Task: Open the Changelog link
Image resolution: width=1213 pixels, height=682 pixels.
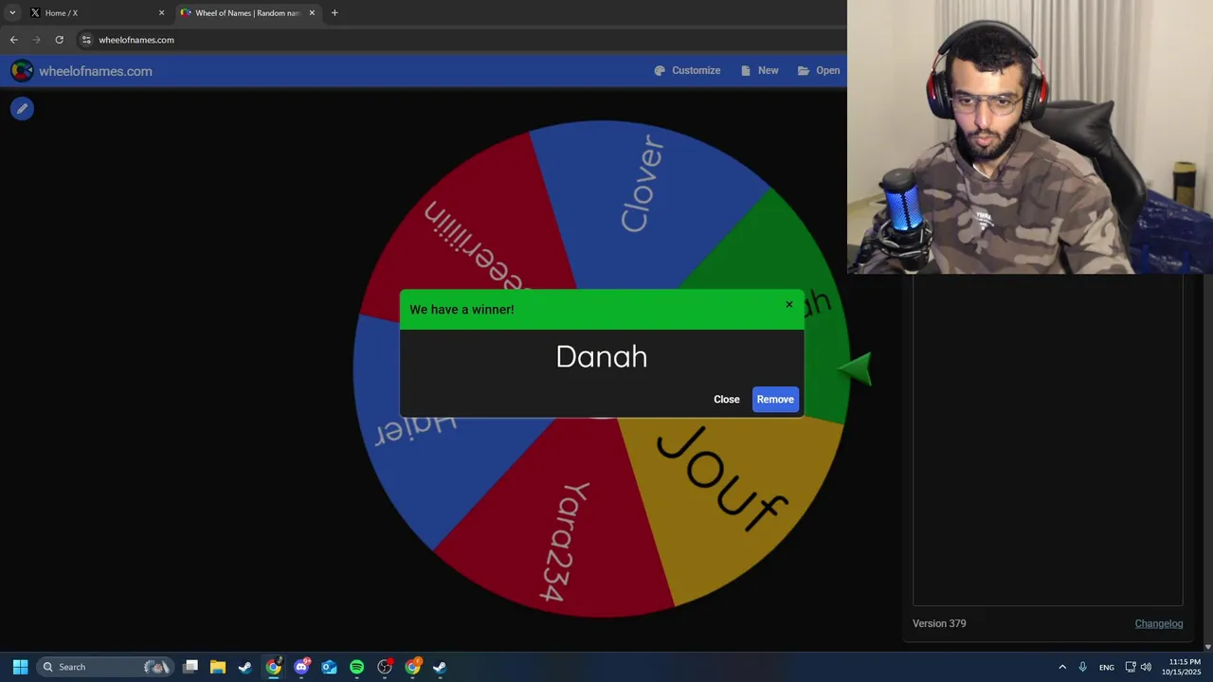Action: [x=1159, y=623]
